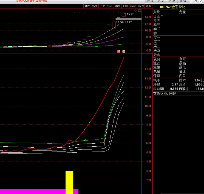Click the 委差 label in the quote panel
The image size is (204, 194).
[x=182, y=12]
